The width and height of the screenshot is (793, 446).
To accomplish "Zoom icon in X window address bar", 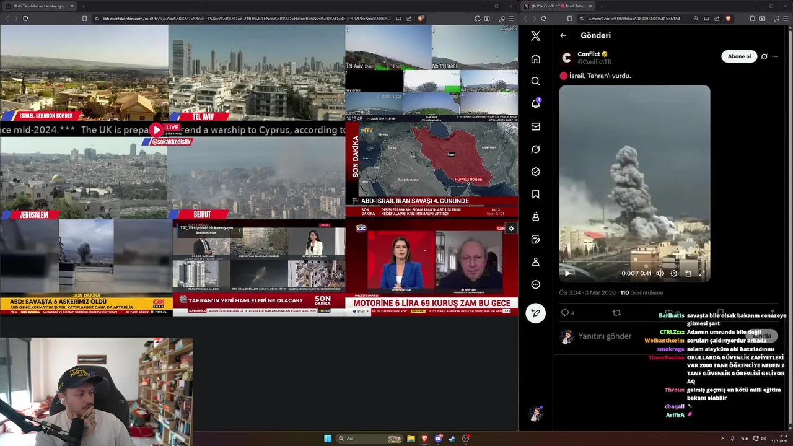I will pyautogui.click(x=696, y=19).
